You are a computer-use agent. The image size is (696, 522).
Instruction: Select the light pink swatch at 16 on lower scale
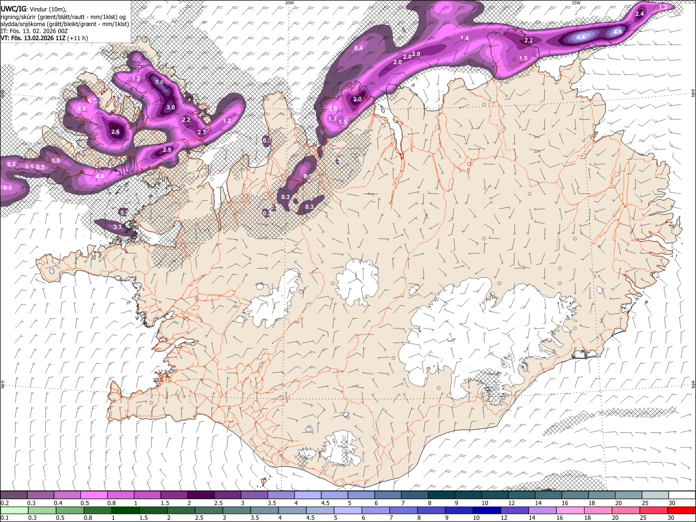[570, 510]
